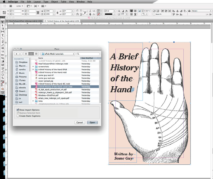Expand the screenshots folder
Screen dimensions: 213x179
pyautogui.click(x=33, y=66)
